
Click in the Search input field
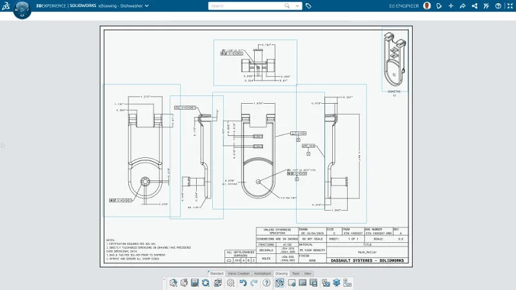coord(245,6)
